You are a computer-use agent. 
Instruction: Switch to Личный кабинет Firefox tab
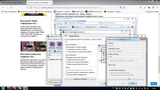12,3
